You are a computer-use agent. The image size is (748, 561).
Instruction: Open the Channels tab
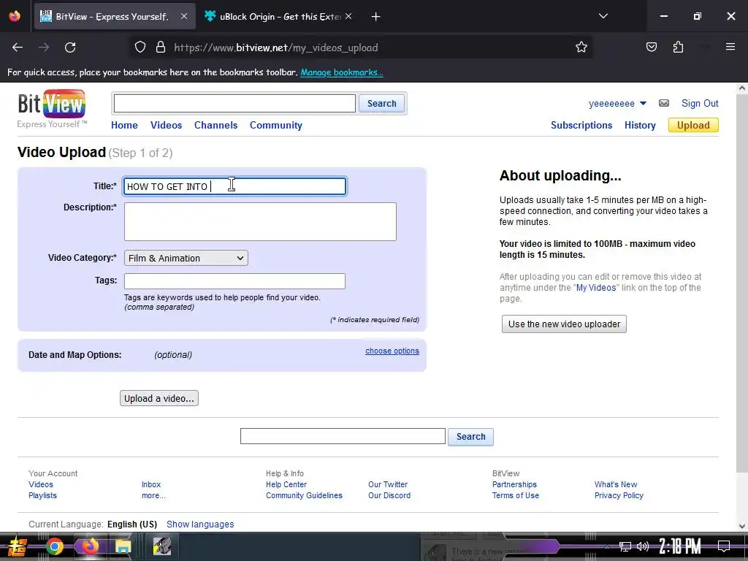[x=215, y=126]
